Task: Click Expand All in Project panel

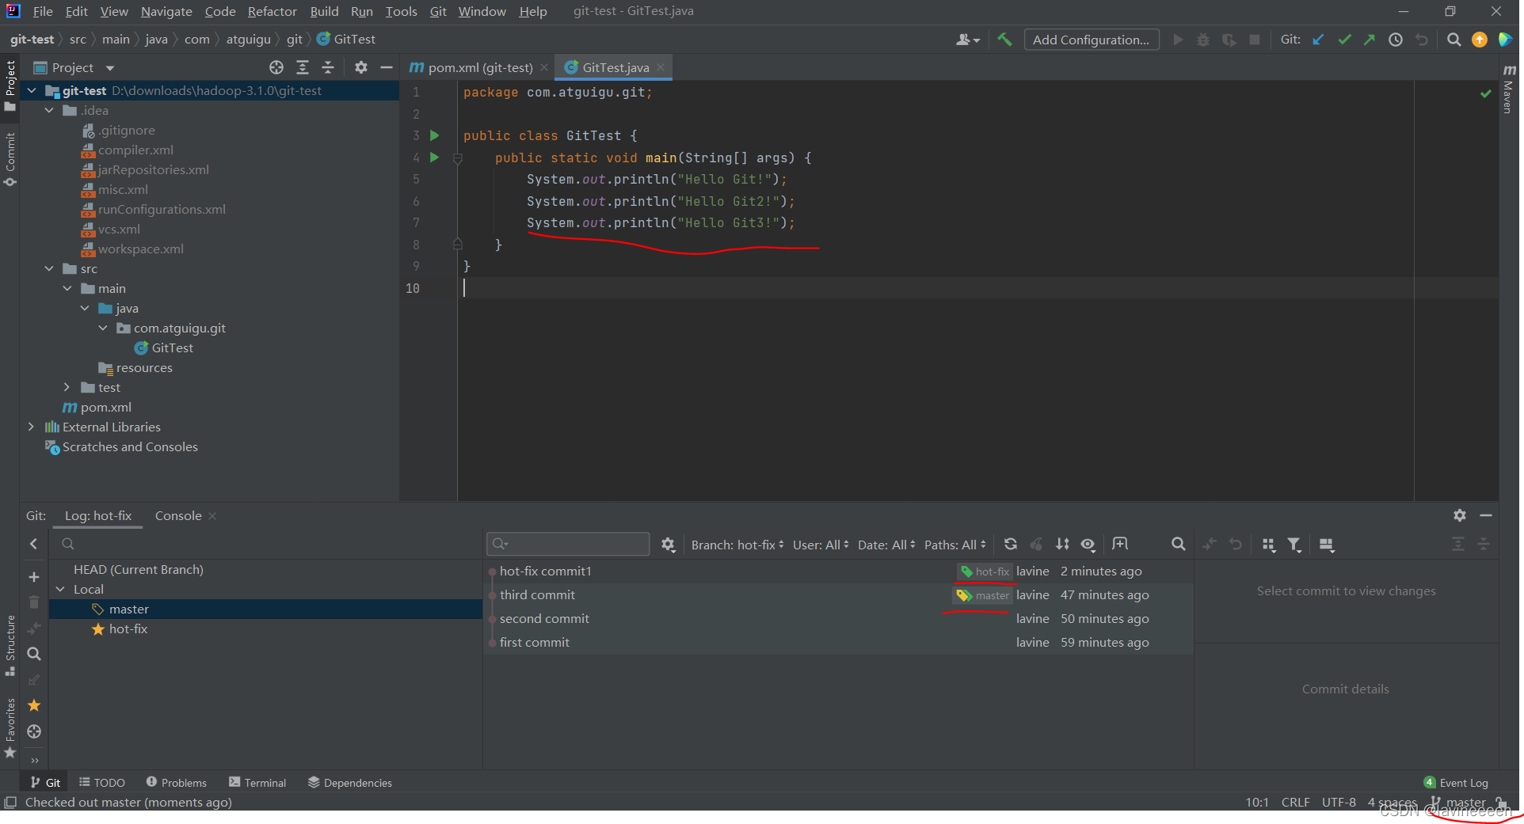Action: click(303, 67)
